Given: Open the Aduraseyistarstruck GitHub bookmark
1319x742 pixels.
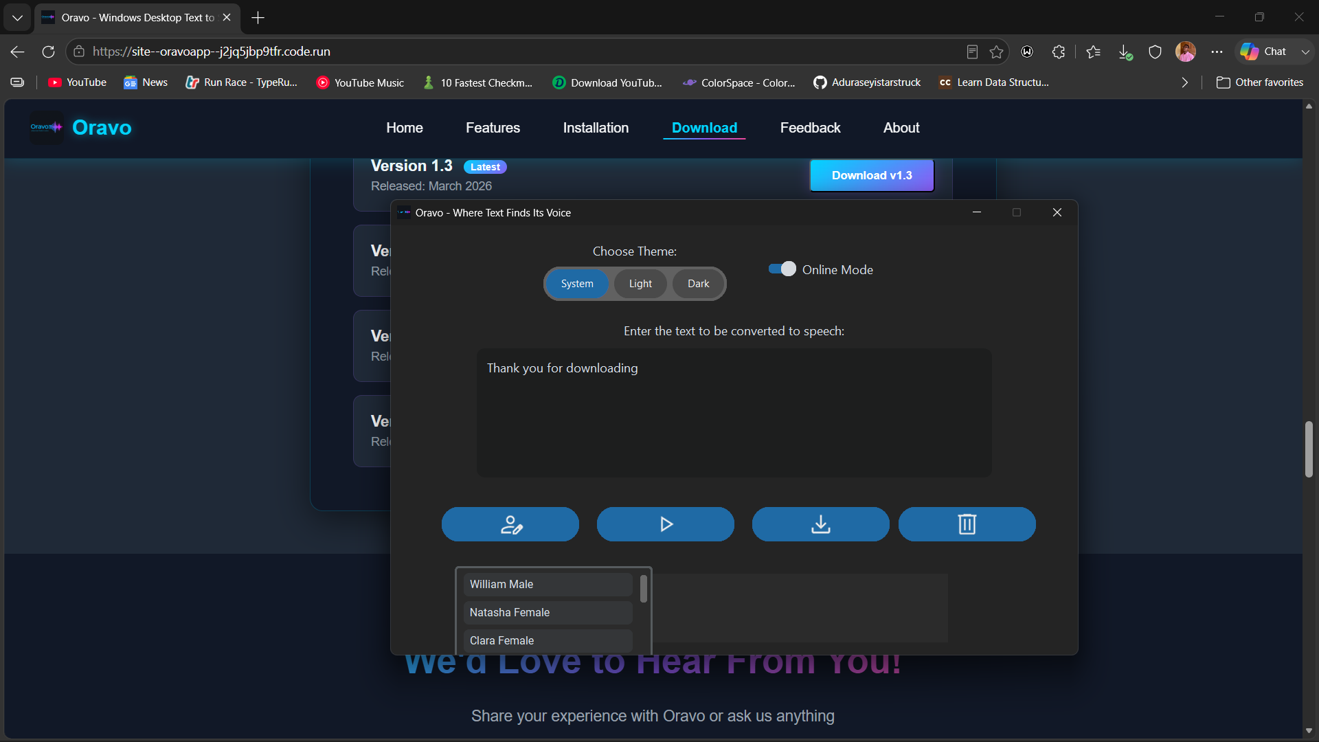Looking at the screenshot, I should pyautogui.click(x=867, y=82).
